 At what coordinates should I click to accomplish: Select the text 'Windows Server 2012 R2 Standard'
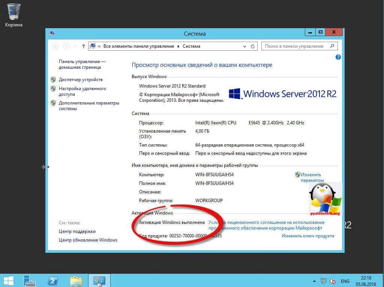pos(172,86)
